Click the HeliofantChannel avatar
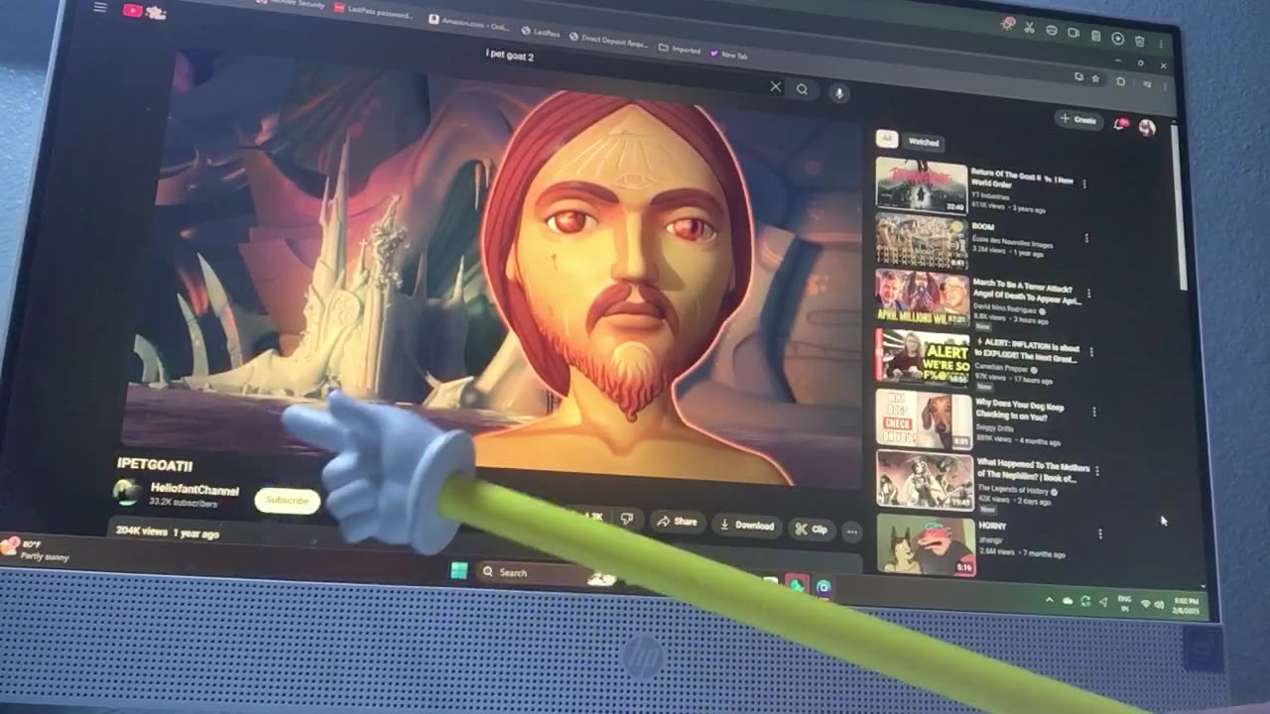Screen dimensions: 1270x714 pos(127,492)
